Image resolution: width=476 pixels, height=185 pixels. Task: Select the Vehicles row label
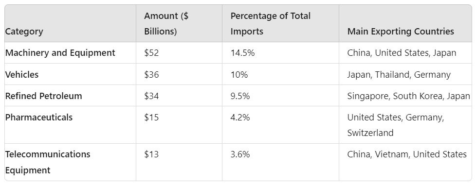pos(22,74)
